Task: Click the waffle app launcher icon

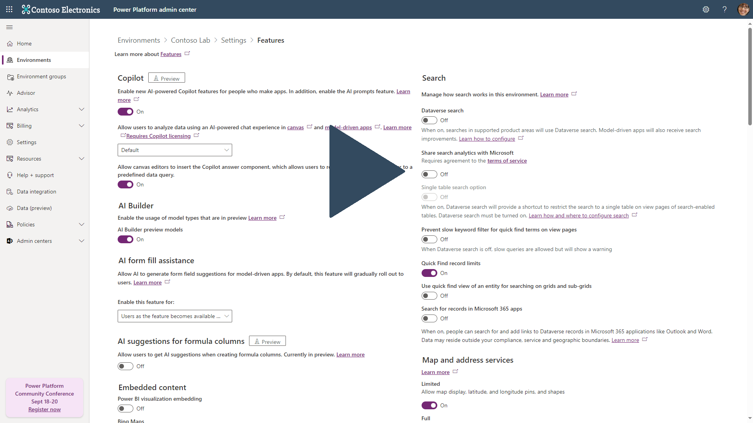Action: tap(9, 9)
